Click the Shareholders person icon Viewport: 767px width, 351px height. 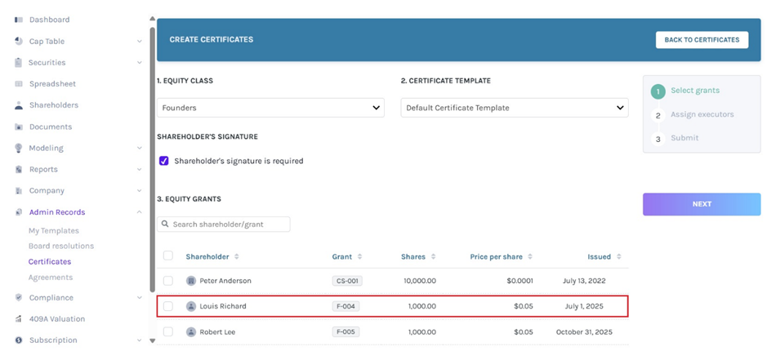[18, 105]
